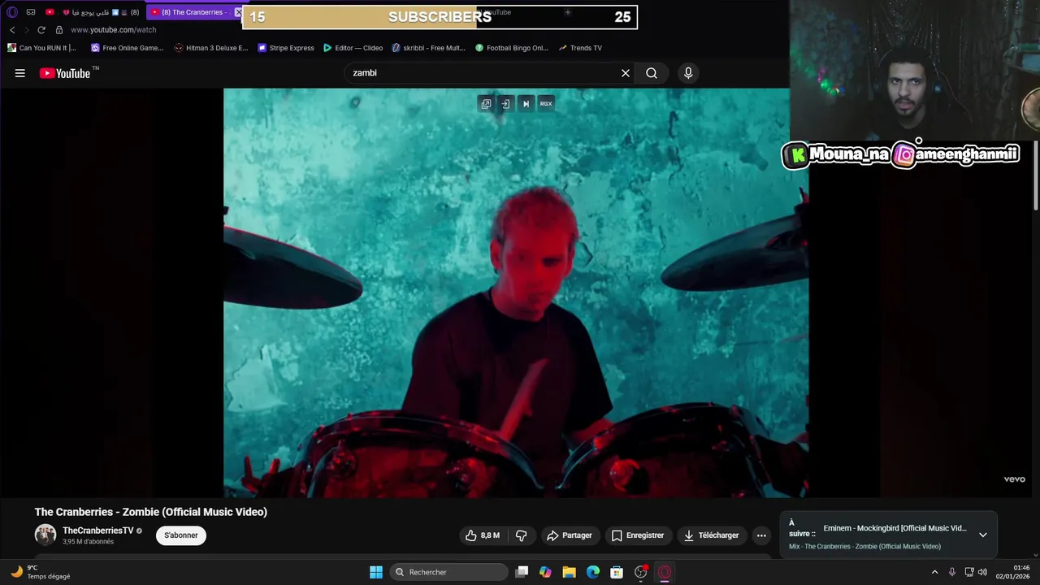This screenshot has width=1040, height=585.
Task: Clear the search text with X
Action: click(626, 73)
